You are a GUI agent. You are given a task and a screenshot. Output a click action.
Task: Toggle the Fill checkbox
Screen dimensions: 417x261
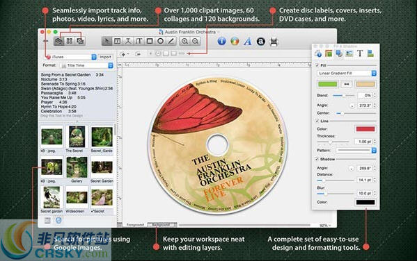(x=317, y=65)
